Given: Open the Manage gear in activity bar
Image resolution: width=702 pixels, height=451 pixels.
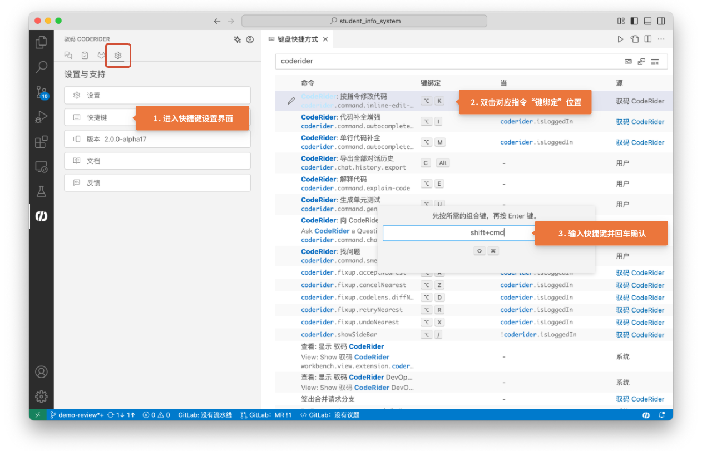Looking at the screenshot, I should click(x=41, y=396).
